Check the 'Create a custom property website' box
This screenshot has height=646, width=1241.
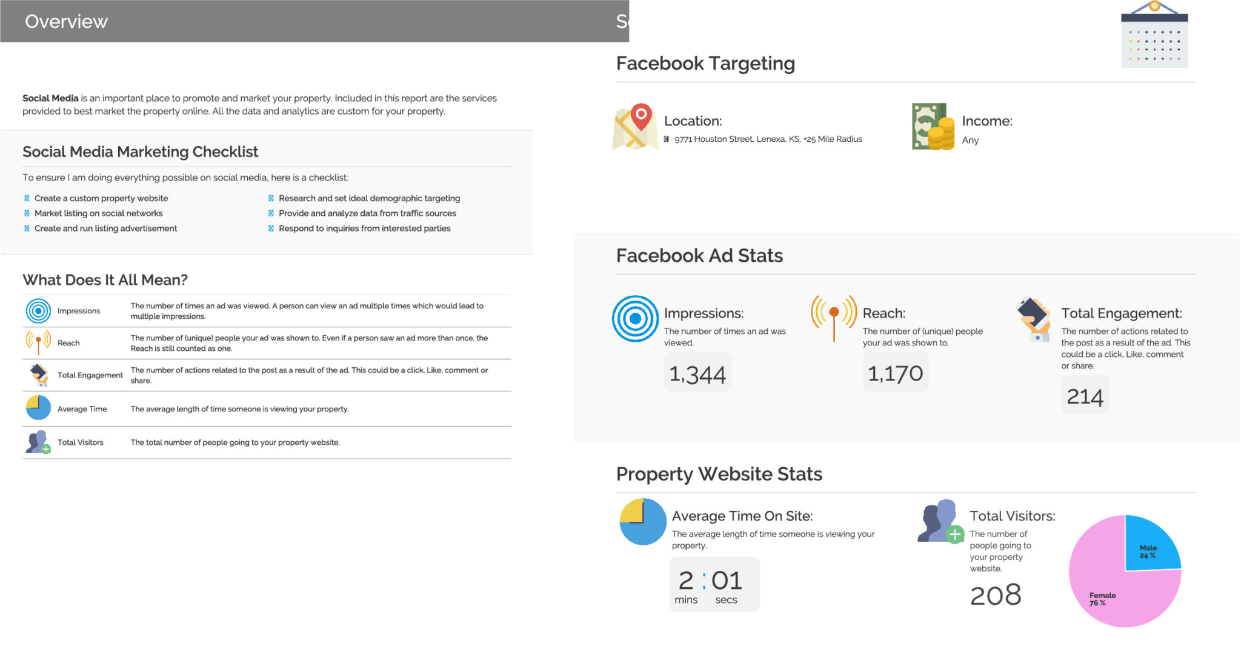[x=27, y=198]
